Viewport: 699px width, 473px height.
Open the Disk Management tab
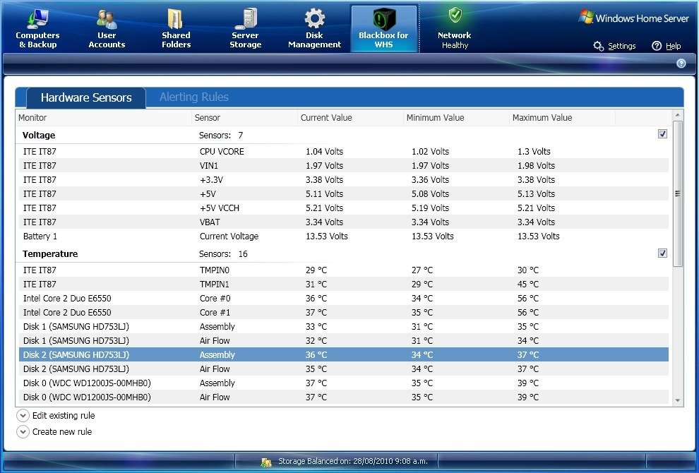[314, 28]
